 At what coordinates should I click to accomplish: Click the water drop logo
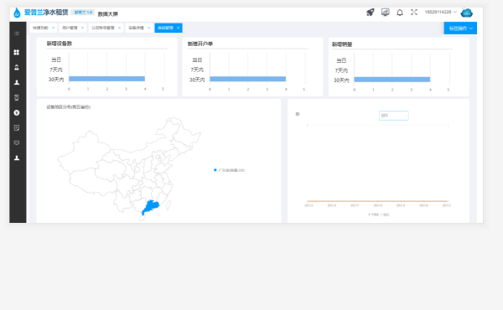17,13
